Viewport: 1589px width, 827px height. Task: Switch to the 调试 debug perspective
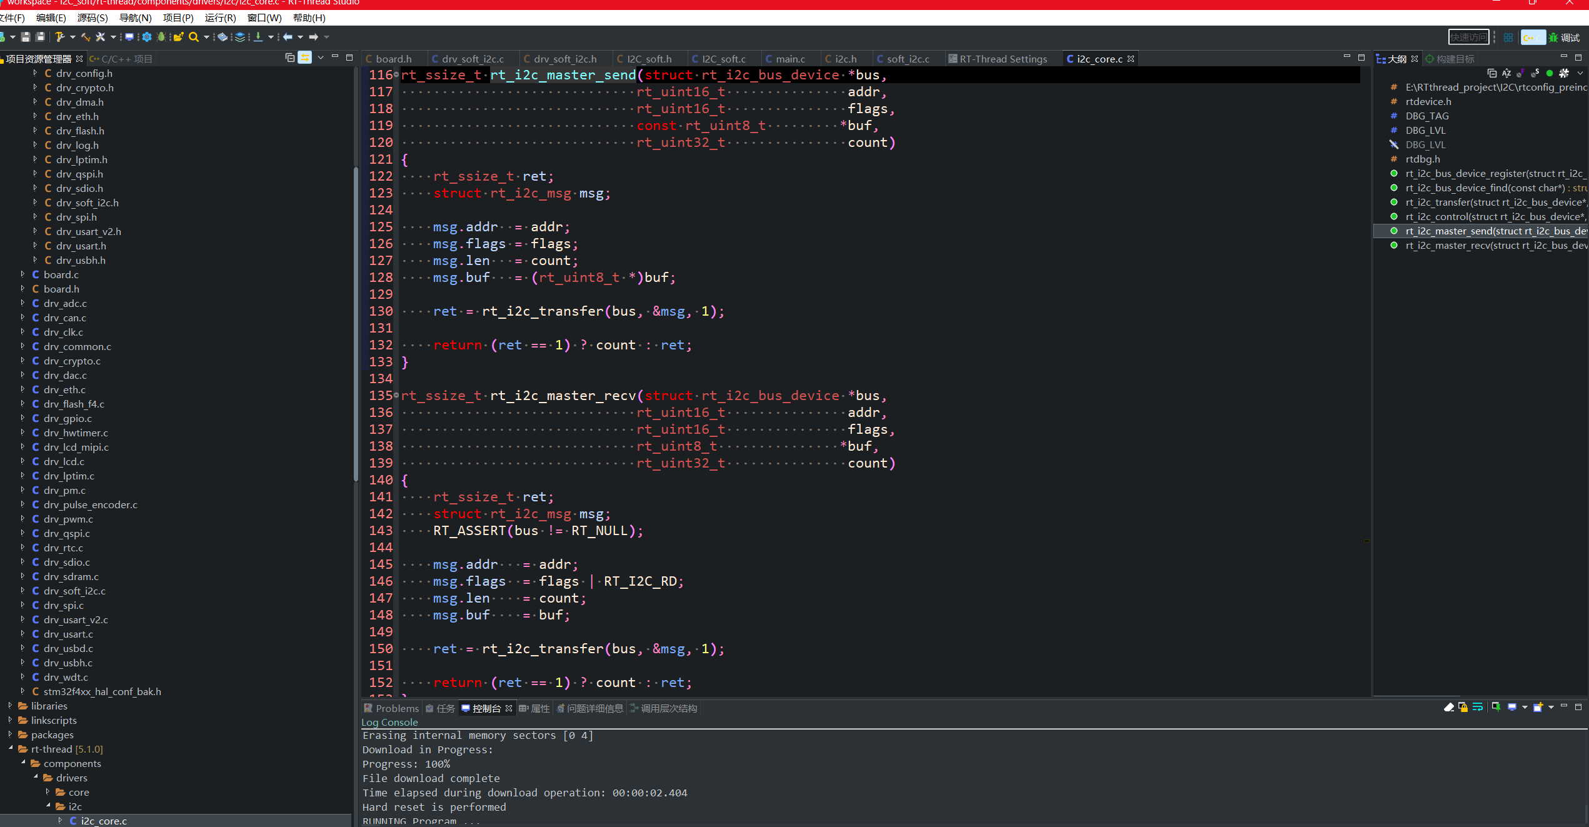click(x=1564, y=38)
